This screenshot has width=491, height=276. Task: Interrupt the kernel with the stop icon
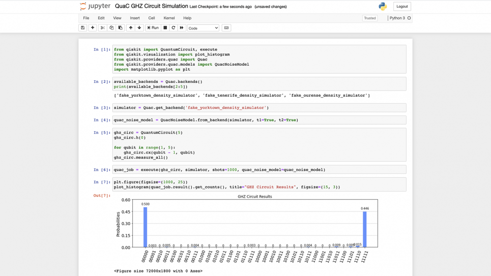tap(165, 28)
